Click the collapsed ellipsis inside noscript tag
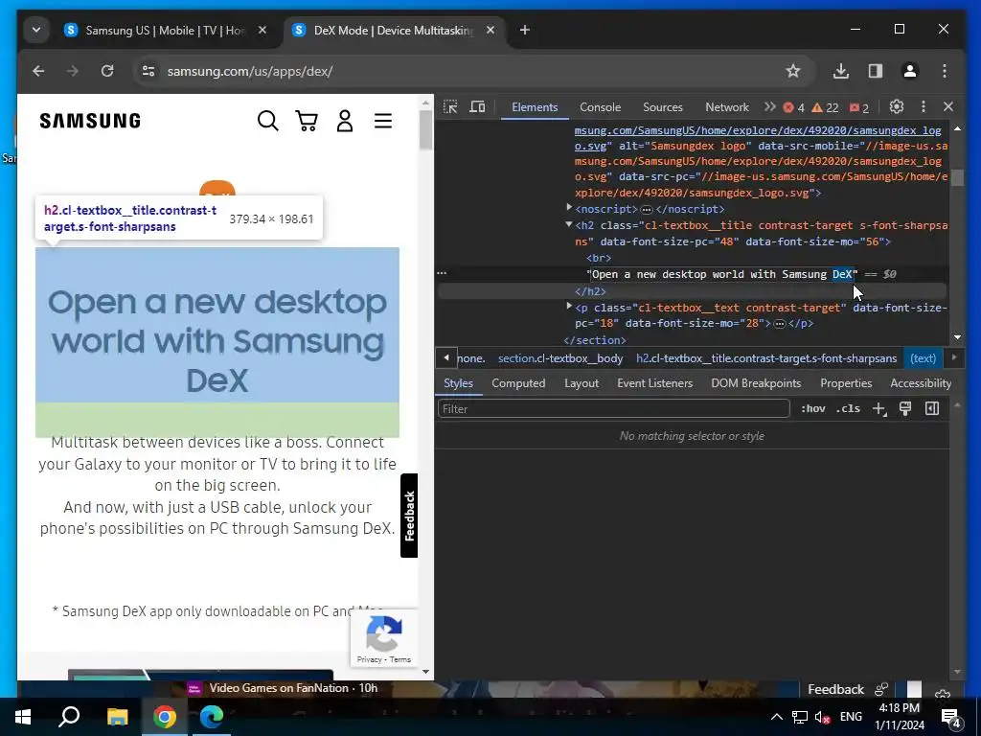 647,209
